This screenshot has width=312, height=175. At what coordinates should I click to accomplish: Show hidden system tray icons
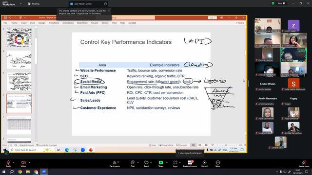[x=277, y=172]
